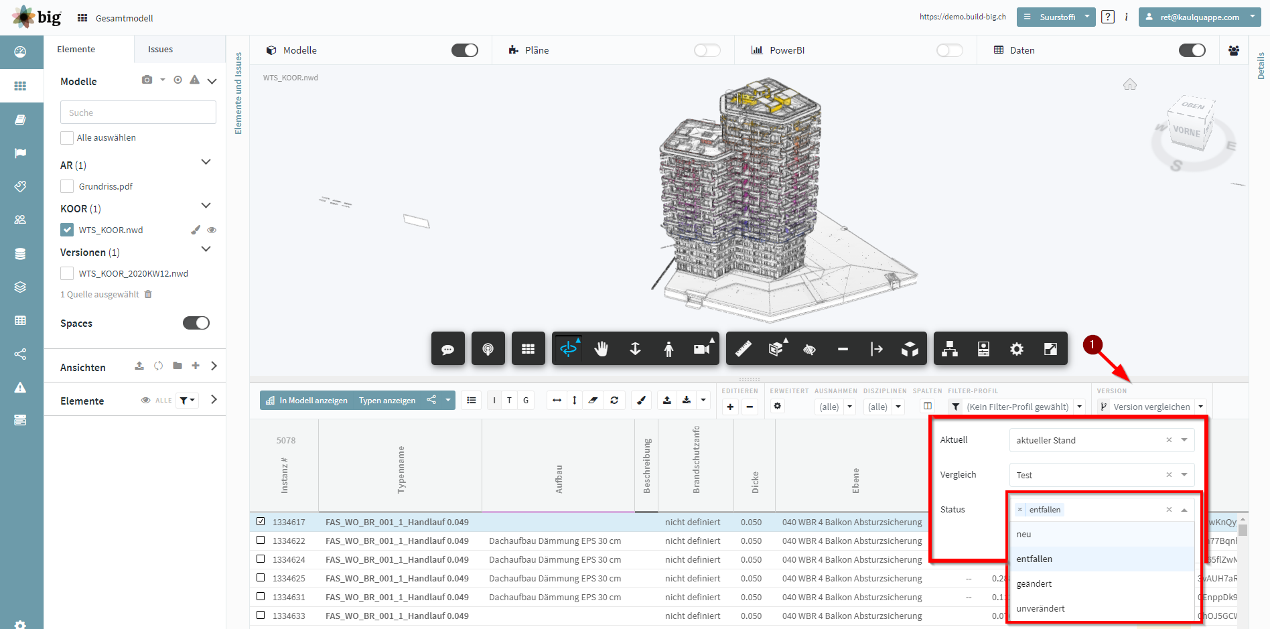Open the flag icon in sidebar
The width and height of the screenshot is (1270, 629).
coord(20,153)
